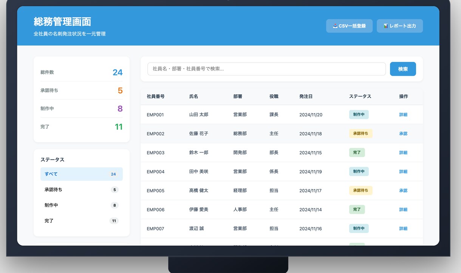Click employee number EMP006
The image size is (461, 273).
coord(156,210)
